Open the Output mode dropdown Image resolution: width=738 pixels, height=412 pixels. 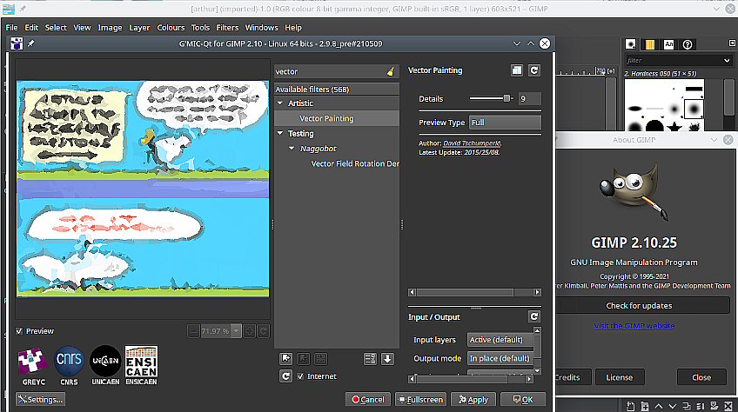pos(500,358)
